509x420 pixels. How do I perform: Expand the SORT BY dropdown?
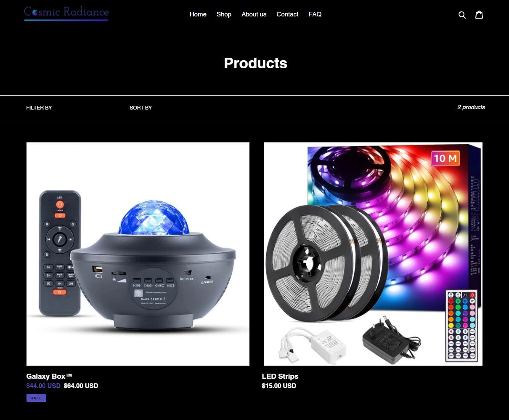[141, 107]
